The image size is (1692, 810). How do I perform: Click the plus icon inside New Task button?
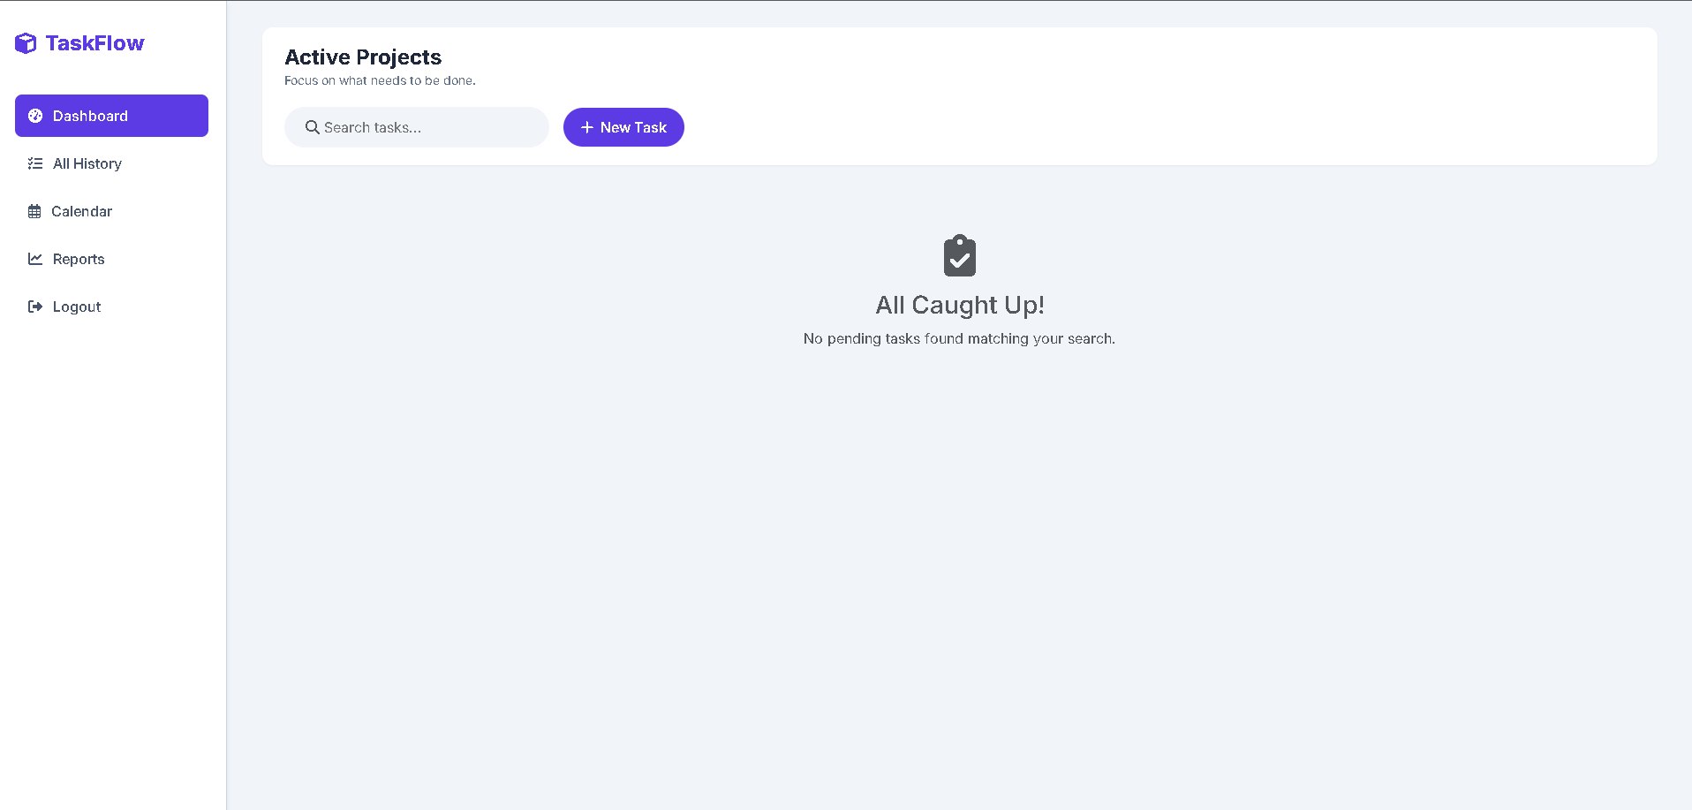pos(587,127)
